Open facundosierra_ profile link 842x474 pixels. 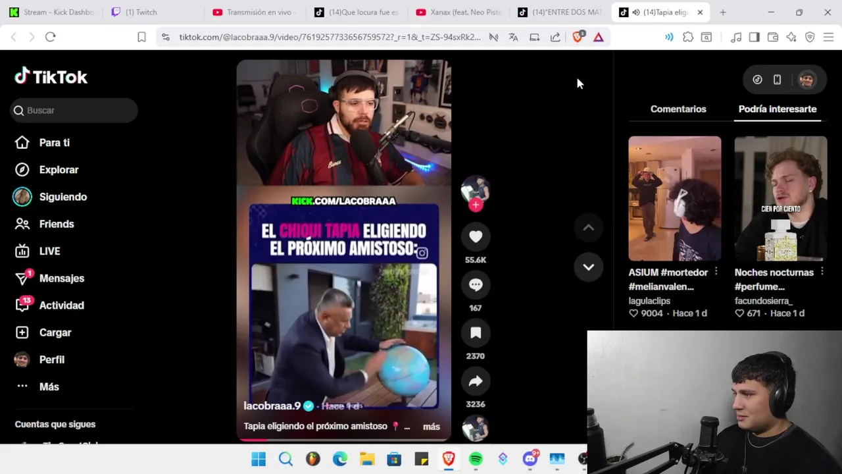[763, 300]
